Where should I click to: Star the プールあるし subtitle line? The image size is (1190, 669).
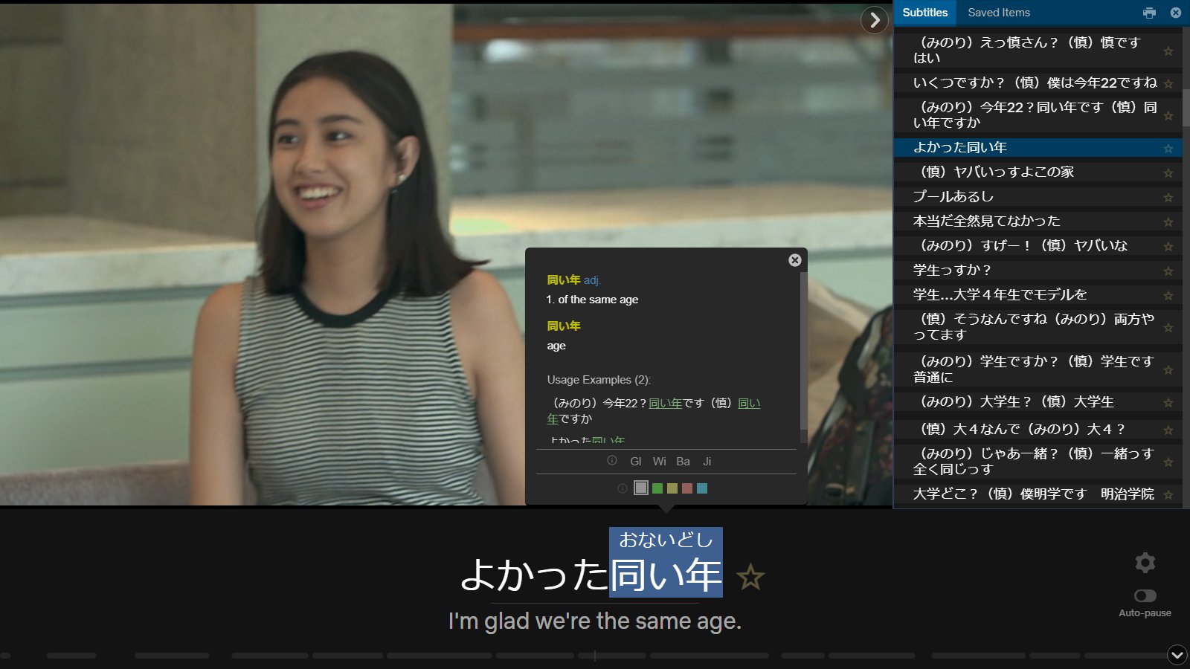(1168, 198)
